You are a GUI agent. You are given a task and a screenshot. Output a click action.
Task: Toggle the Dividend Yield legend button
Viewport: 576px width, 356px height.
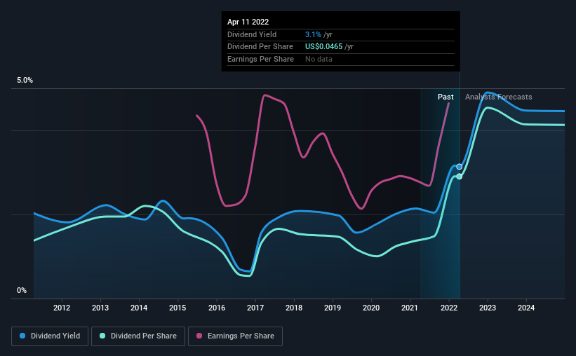pyautogui.click(x=50, y=336)
